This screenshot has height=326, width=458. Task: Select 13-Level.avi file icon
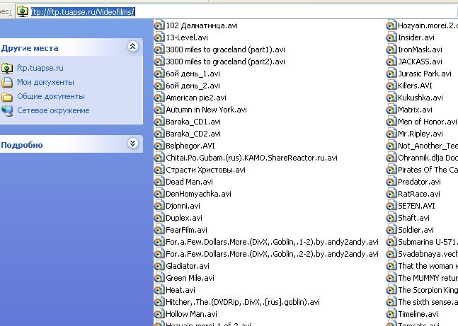coord(159,37)
